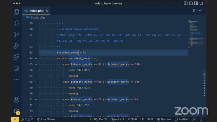Open the Run and Debug view
Viewport: 217px width, 122px height.
16,46
